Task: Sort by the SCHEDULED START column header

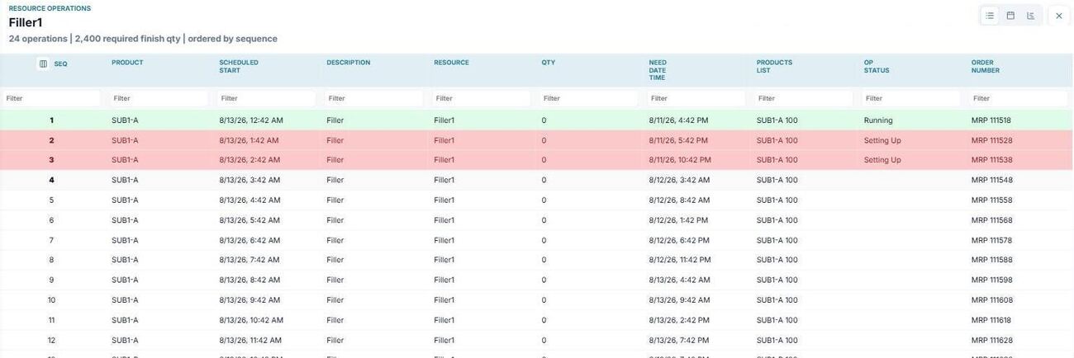Action: [239, 67]
